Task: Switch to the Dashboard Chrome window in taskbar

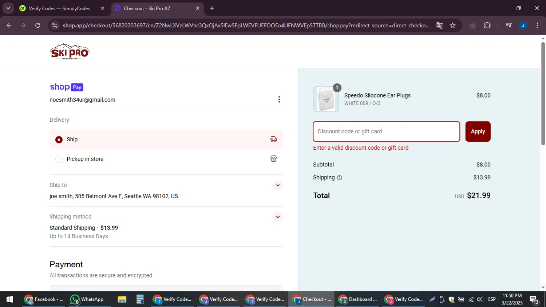Action: coord(358,299)
